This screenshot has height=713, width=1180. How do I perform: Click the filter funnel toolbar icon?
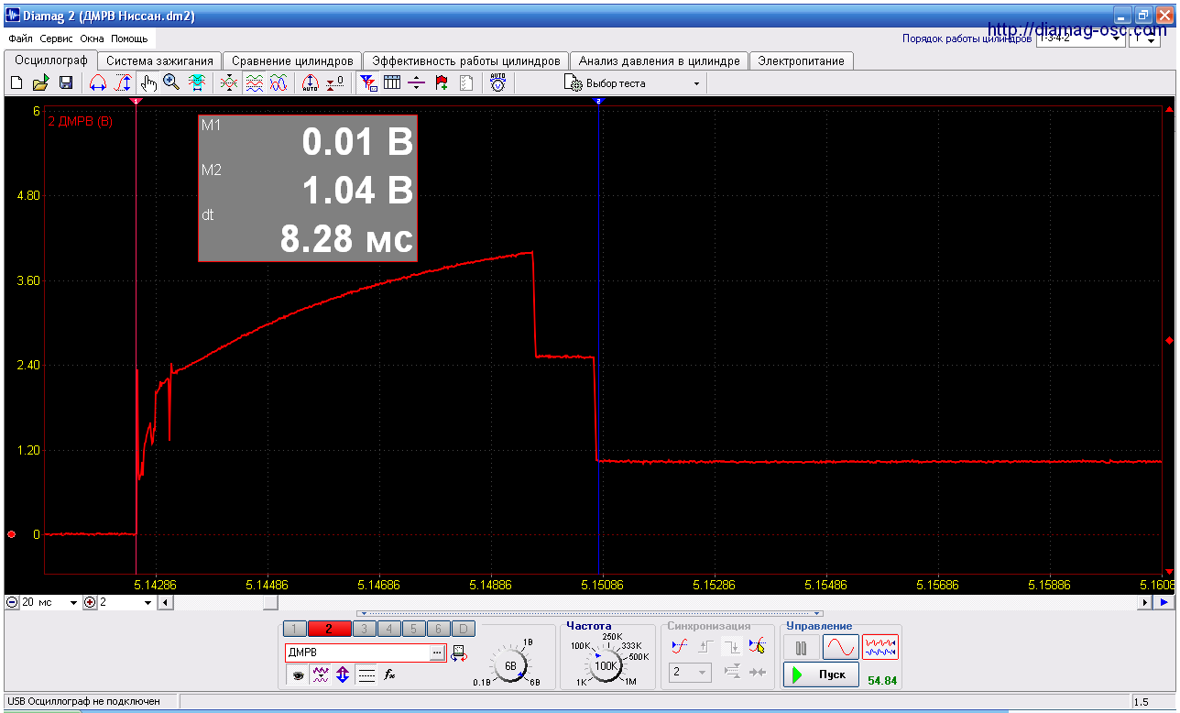point(368,83)
